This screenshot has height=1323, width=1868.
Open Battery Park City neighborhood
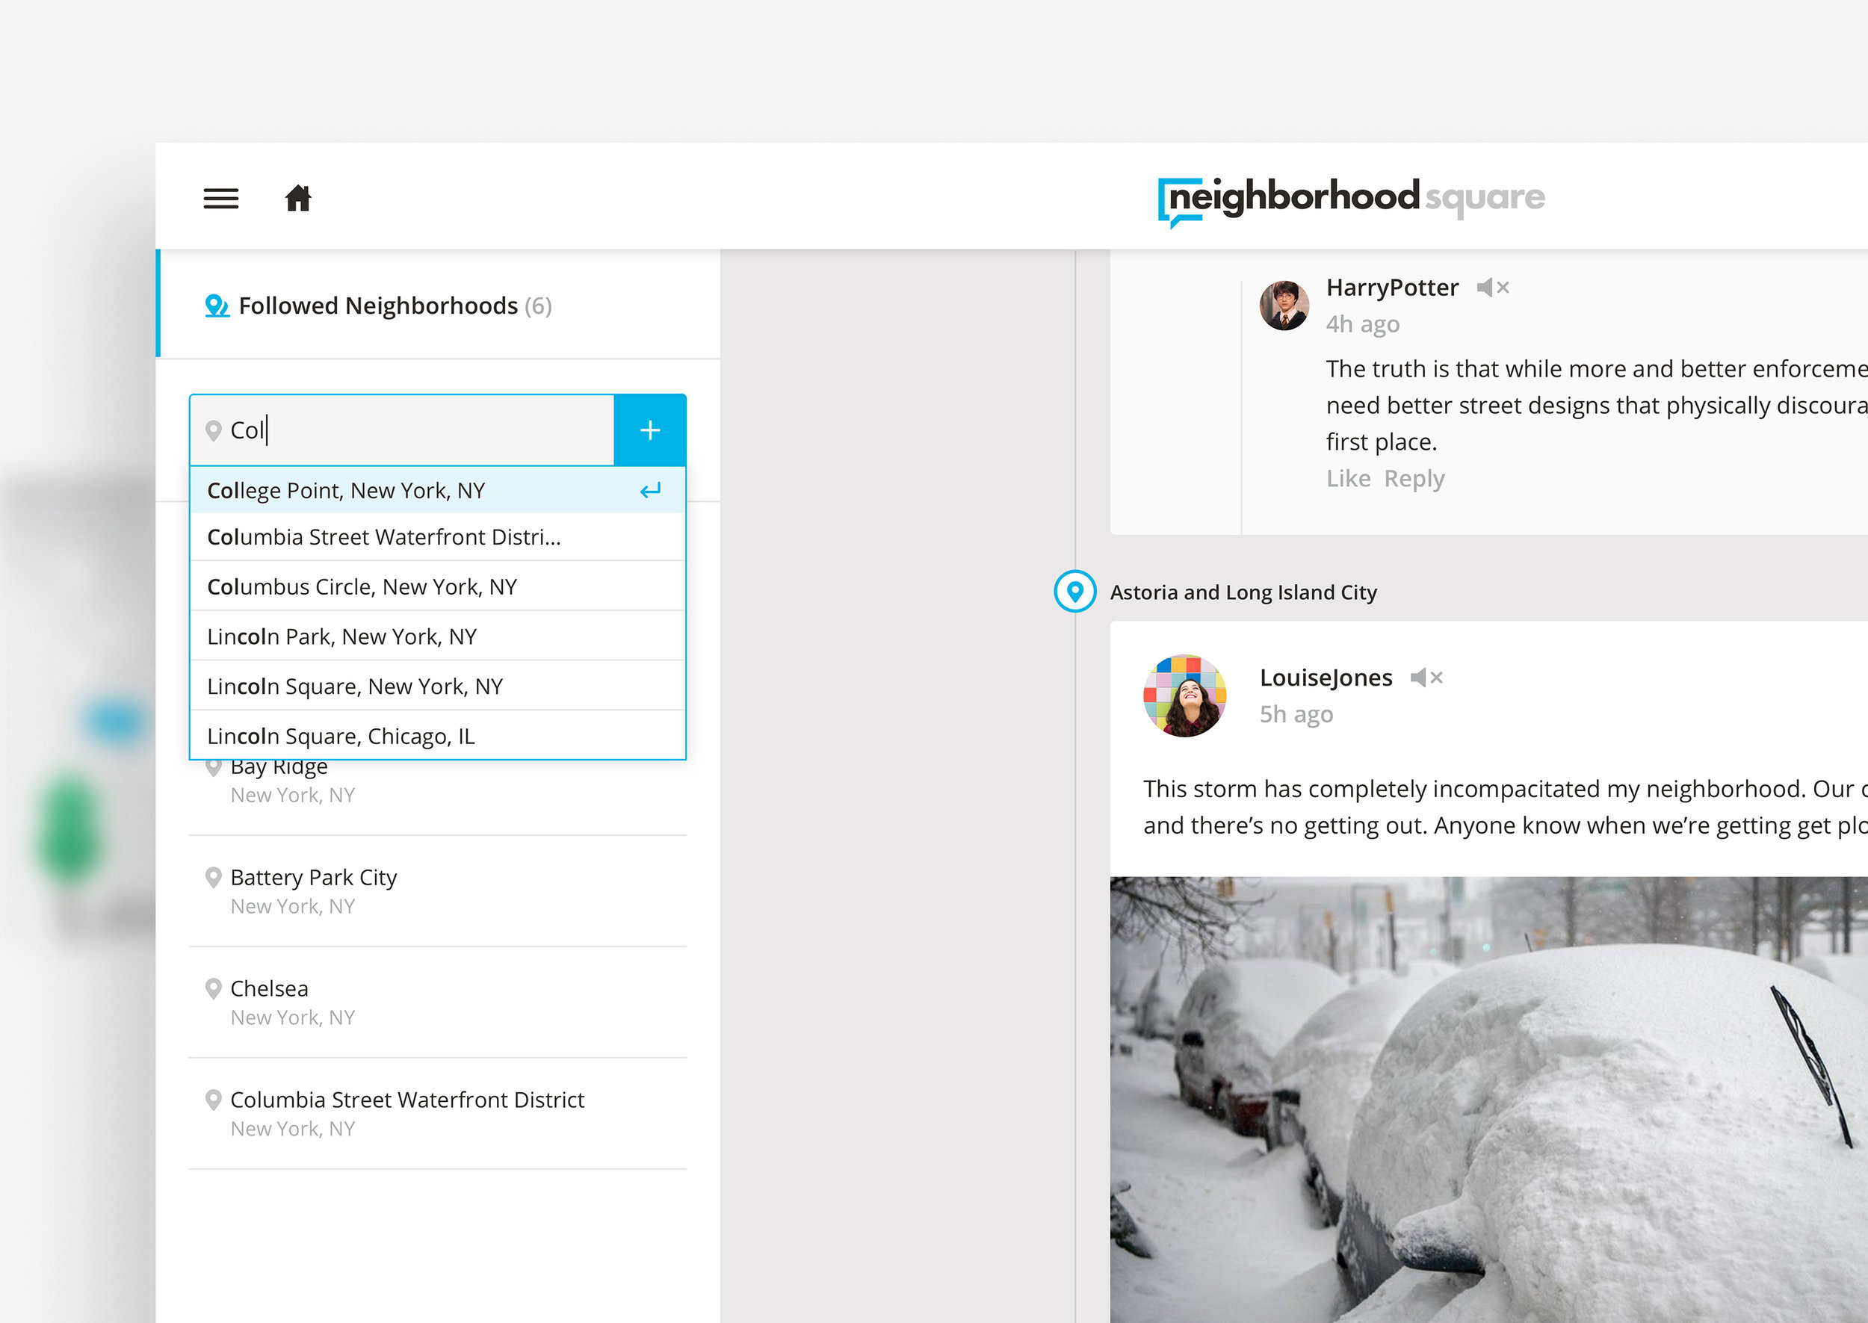(437, 891)
